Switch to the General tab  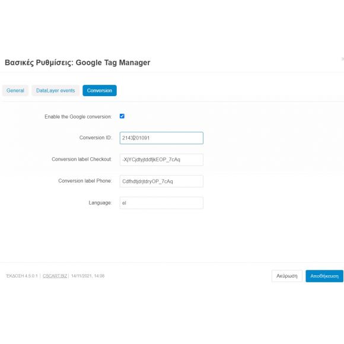pos(15,90)
